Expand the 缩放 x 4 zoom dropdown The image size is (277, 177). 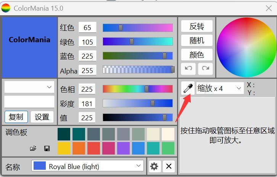[220, 88]
